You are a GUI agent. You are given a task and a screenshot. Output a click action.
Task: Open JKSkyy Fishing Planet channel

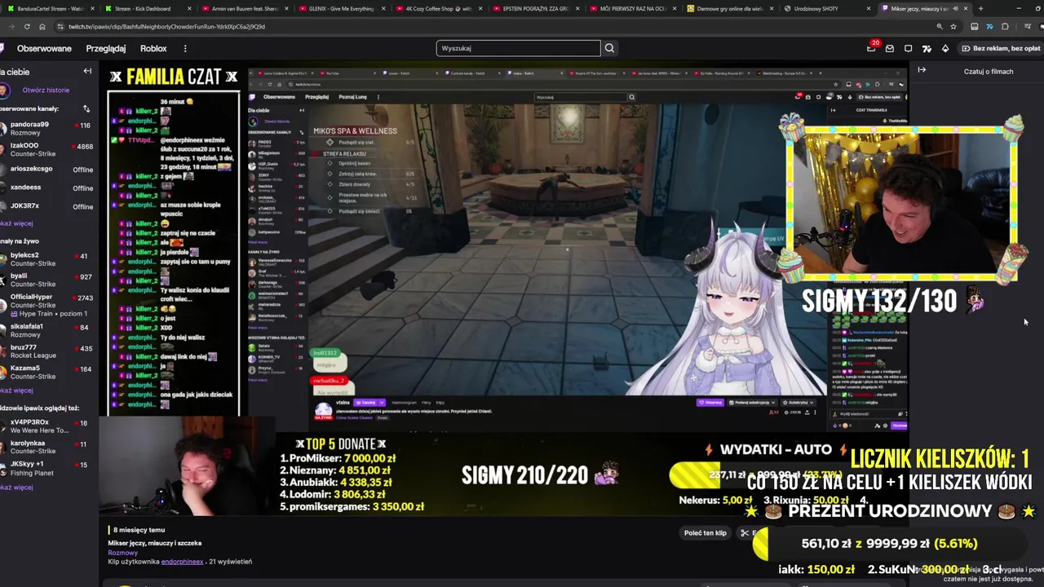(49, 468)
